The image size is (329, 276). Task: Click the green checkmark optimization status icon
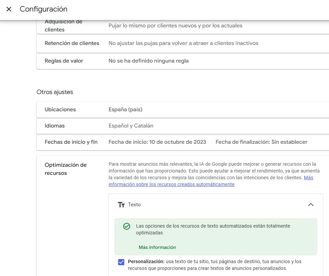coord(127,226)
